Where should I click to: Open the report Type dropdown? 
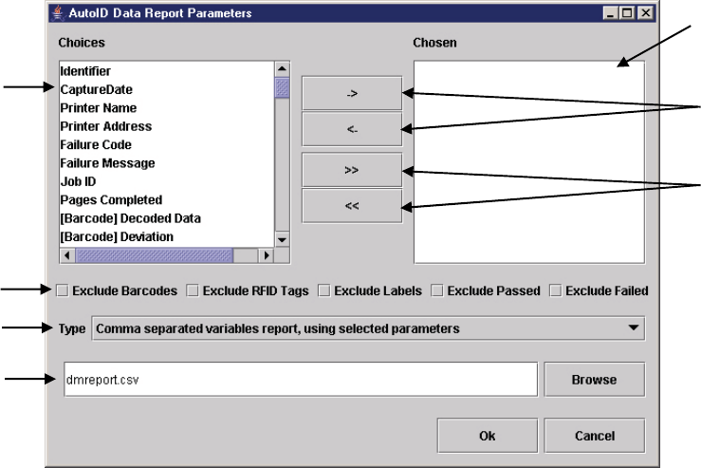(368, 328)
